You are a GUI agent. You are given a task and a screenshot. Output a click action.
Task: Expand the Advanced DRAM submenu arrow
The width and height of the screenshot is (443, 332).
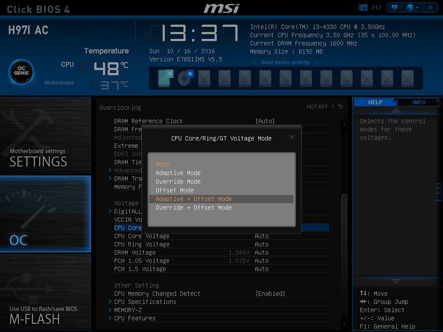110,170
